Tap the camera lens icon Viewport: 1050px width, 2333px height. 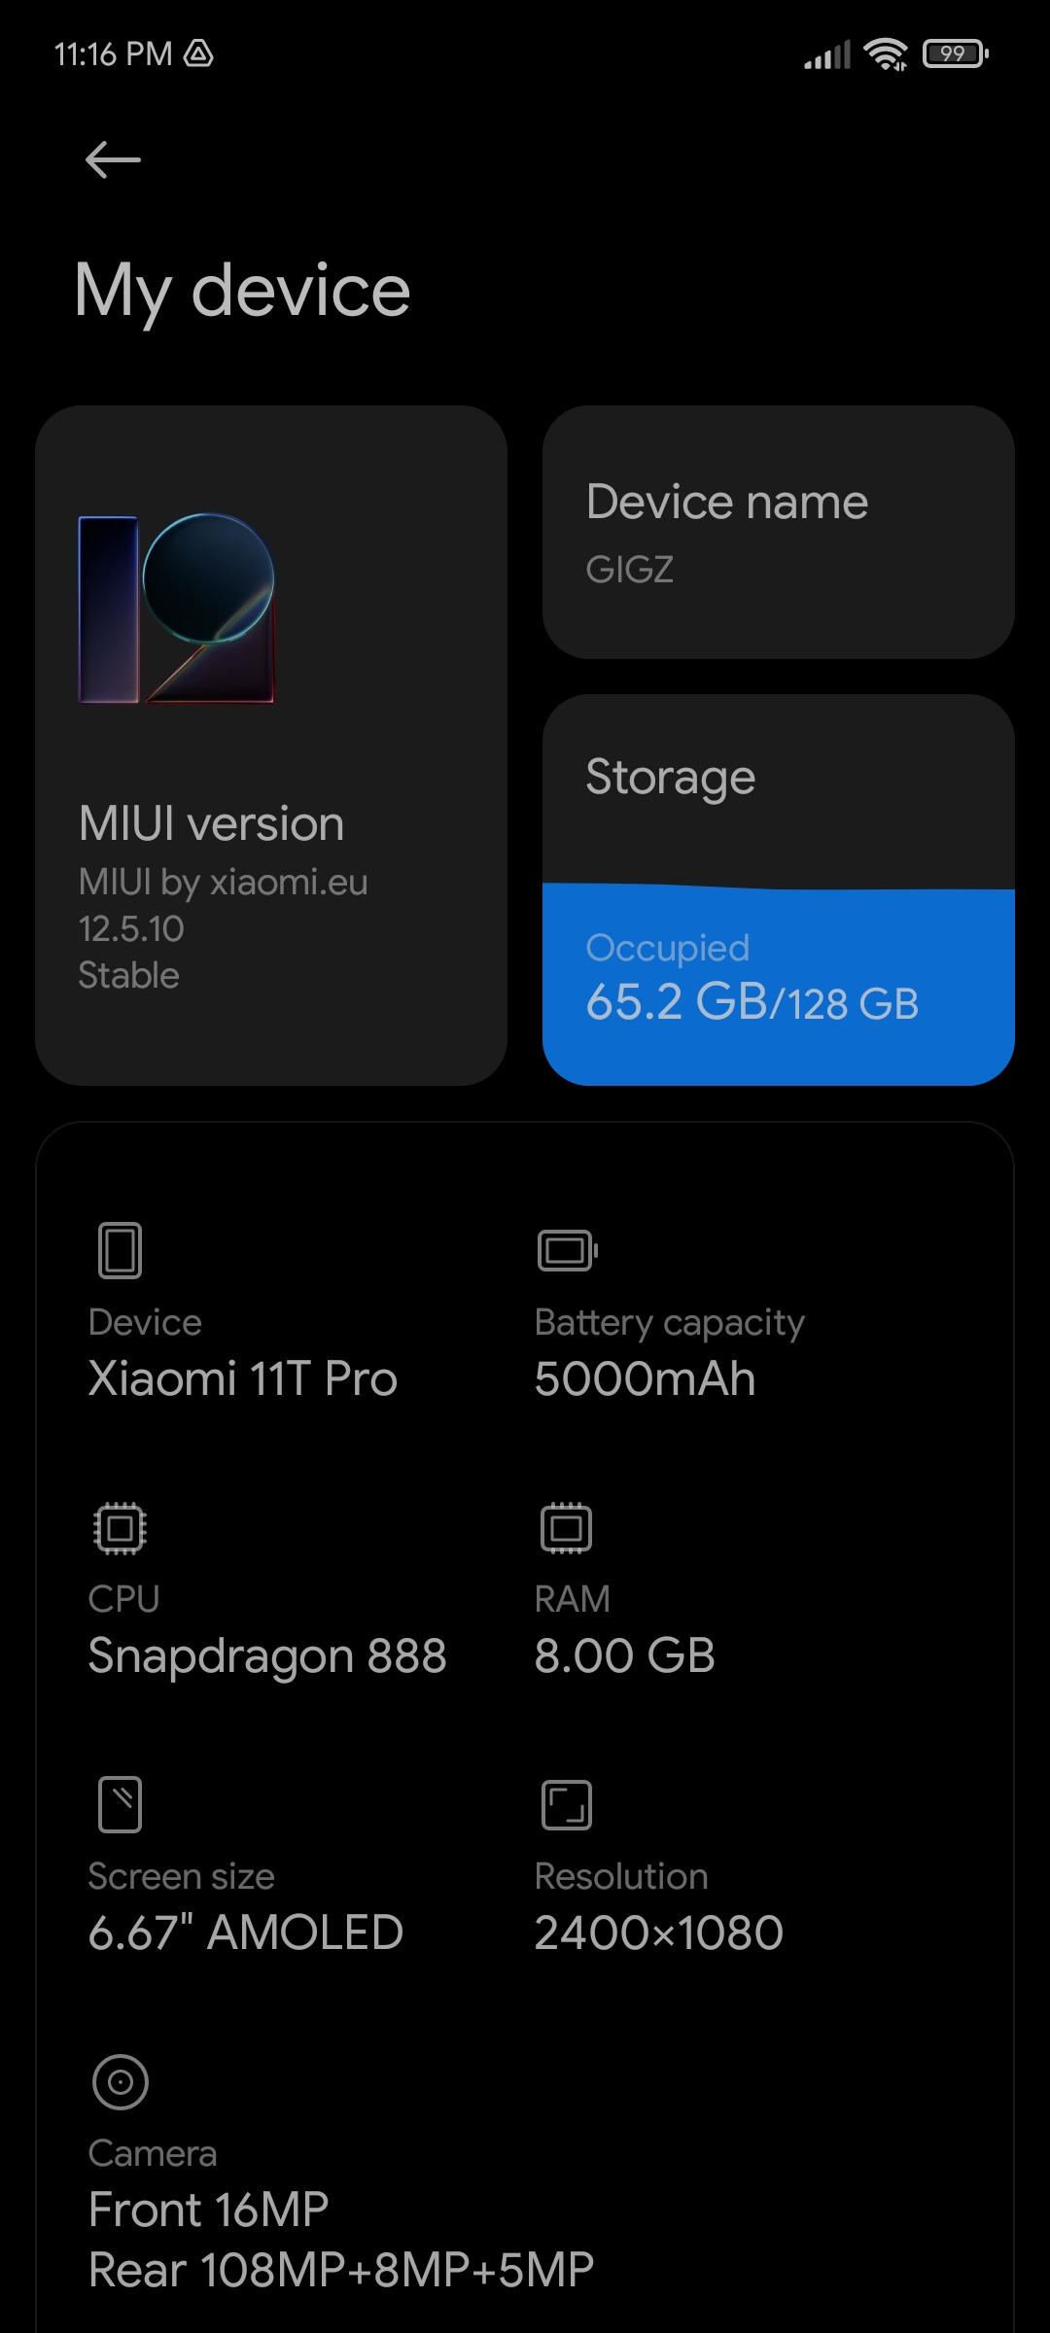(121, 2082)
